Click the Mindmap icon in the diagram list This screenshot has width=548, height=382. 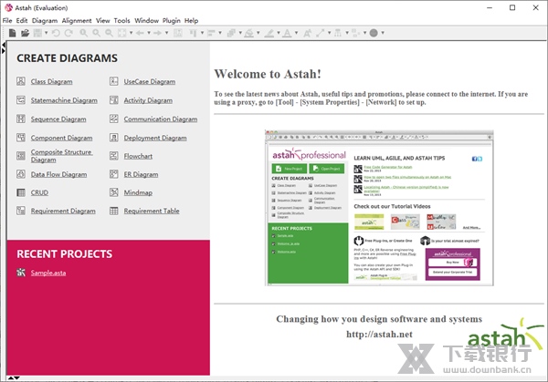click(x=114, y=193)
